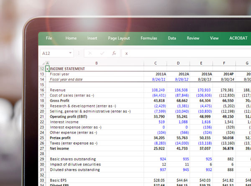This screenshot has width=251, height=186.
Task: Select row 16 header
Action: 42,90
